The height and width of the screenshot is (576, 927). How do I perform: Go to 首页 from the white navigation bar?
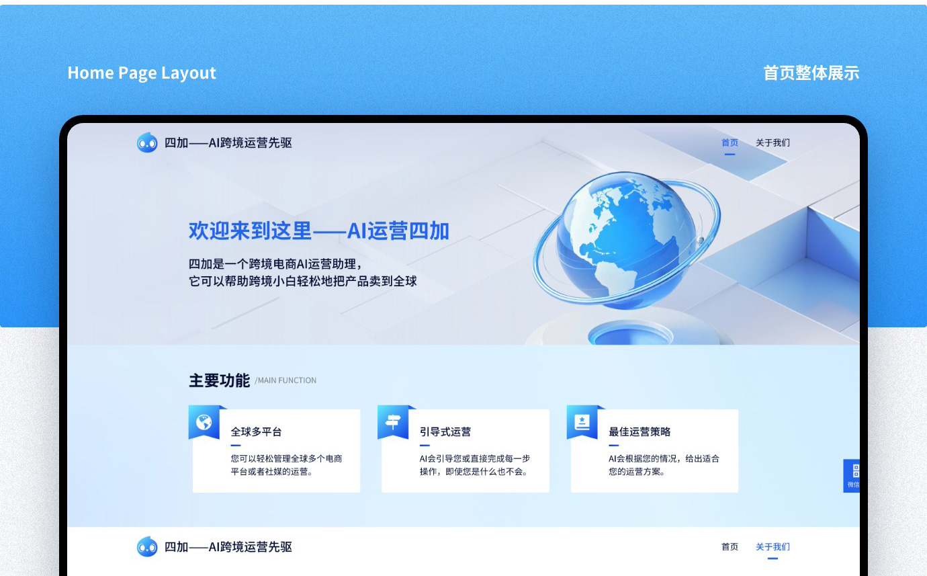(x=730, y=547)
